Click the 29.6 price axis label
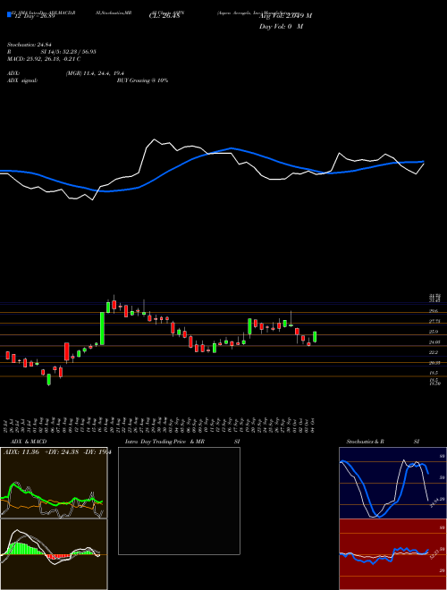This screenshot has width=447, height=590. pyautogui.click(x=434, y=311)
